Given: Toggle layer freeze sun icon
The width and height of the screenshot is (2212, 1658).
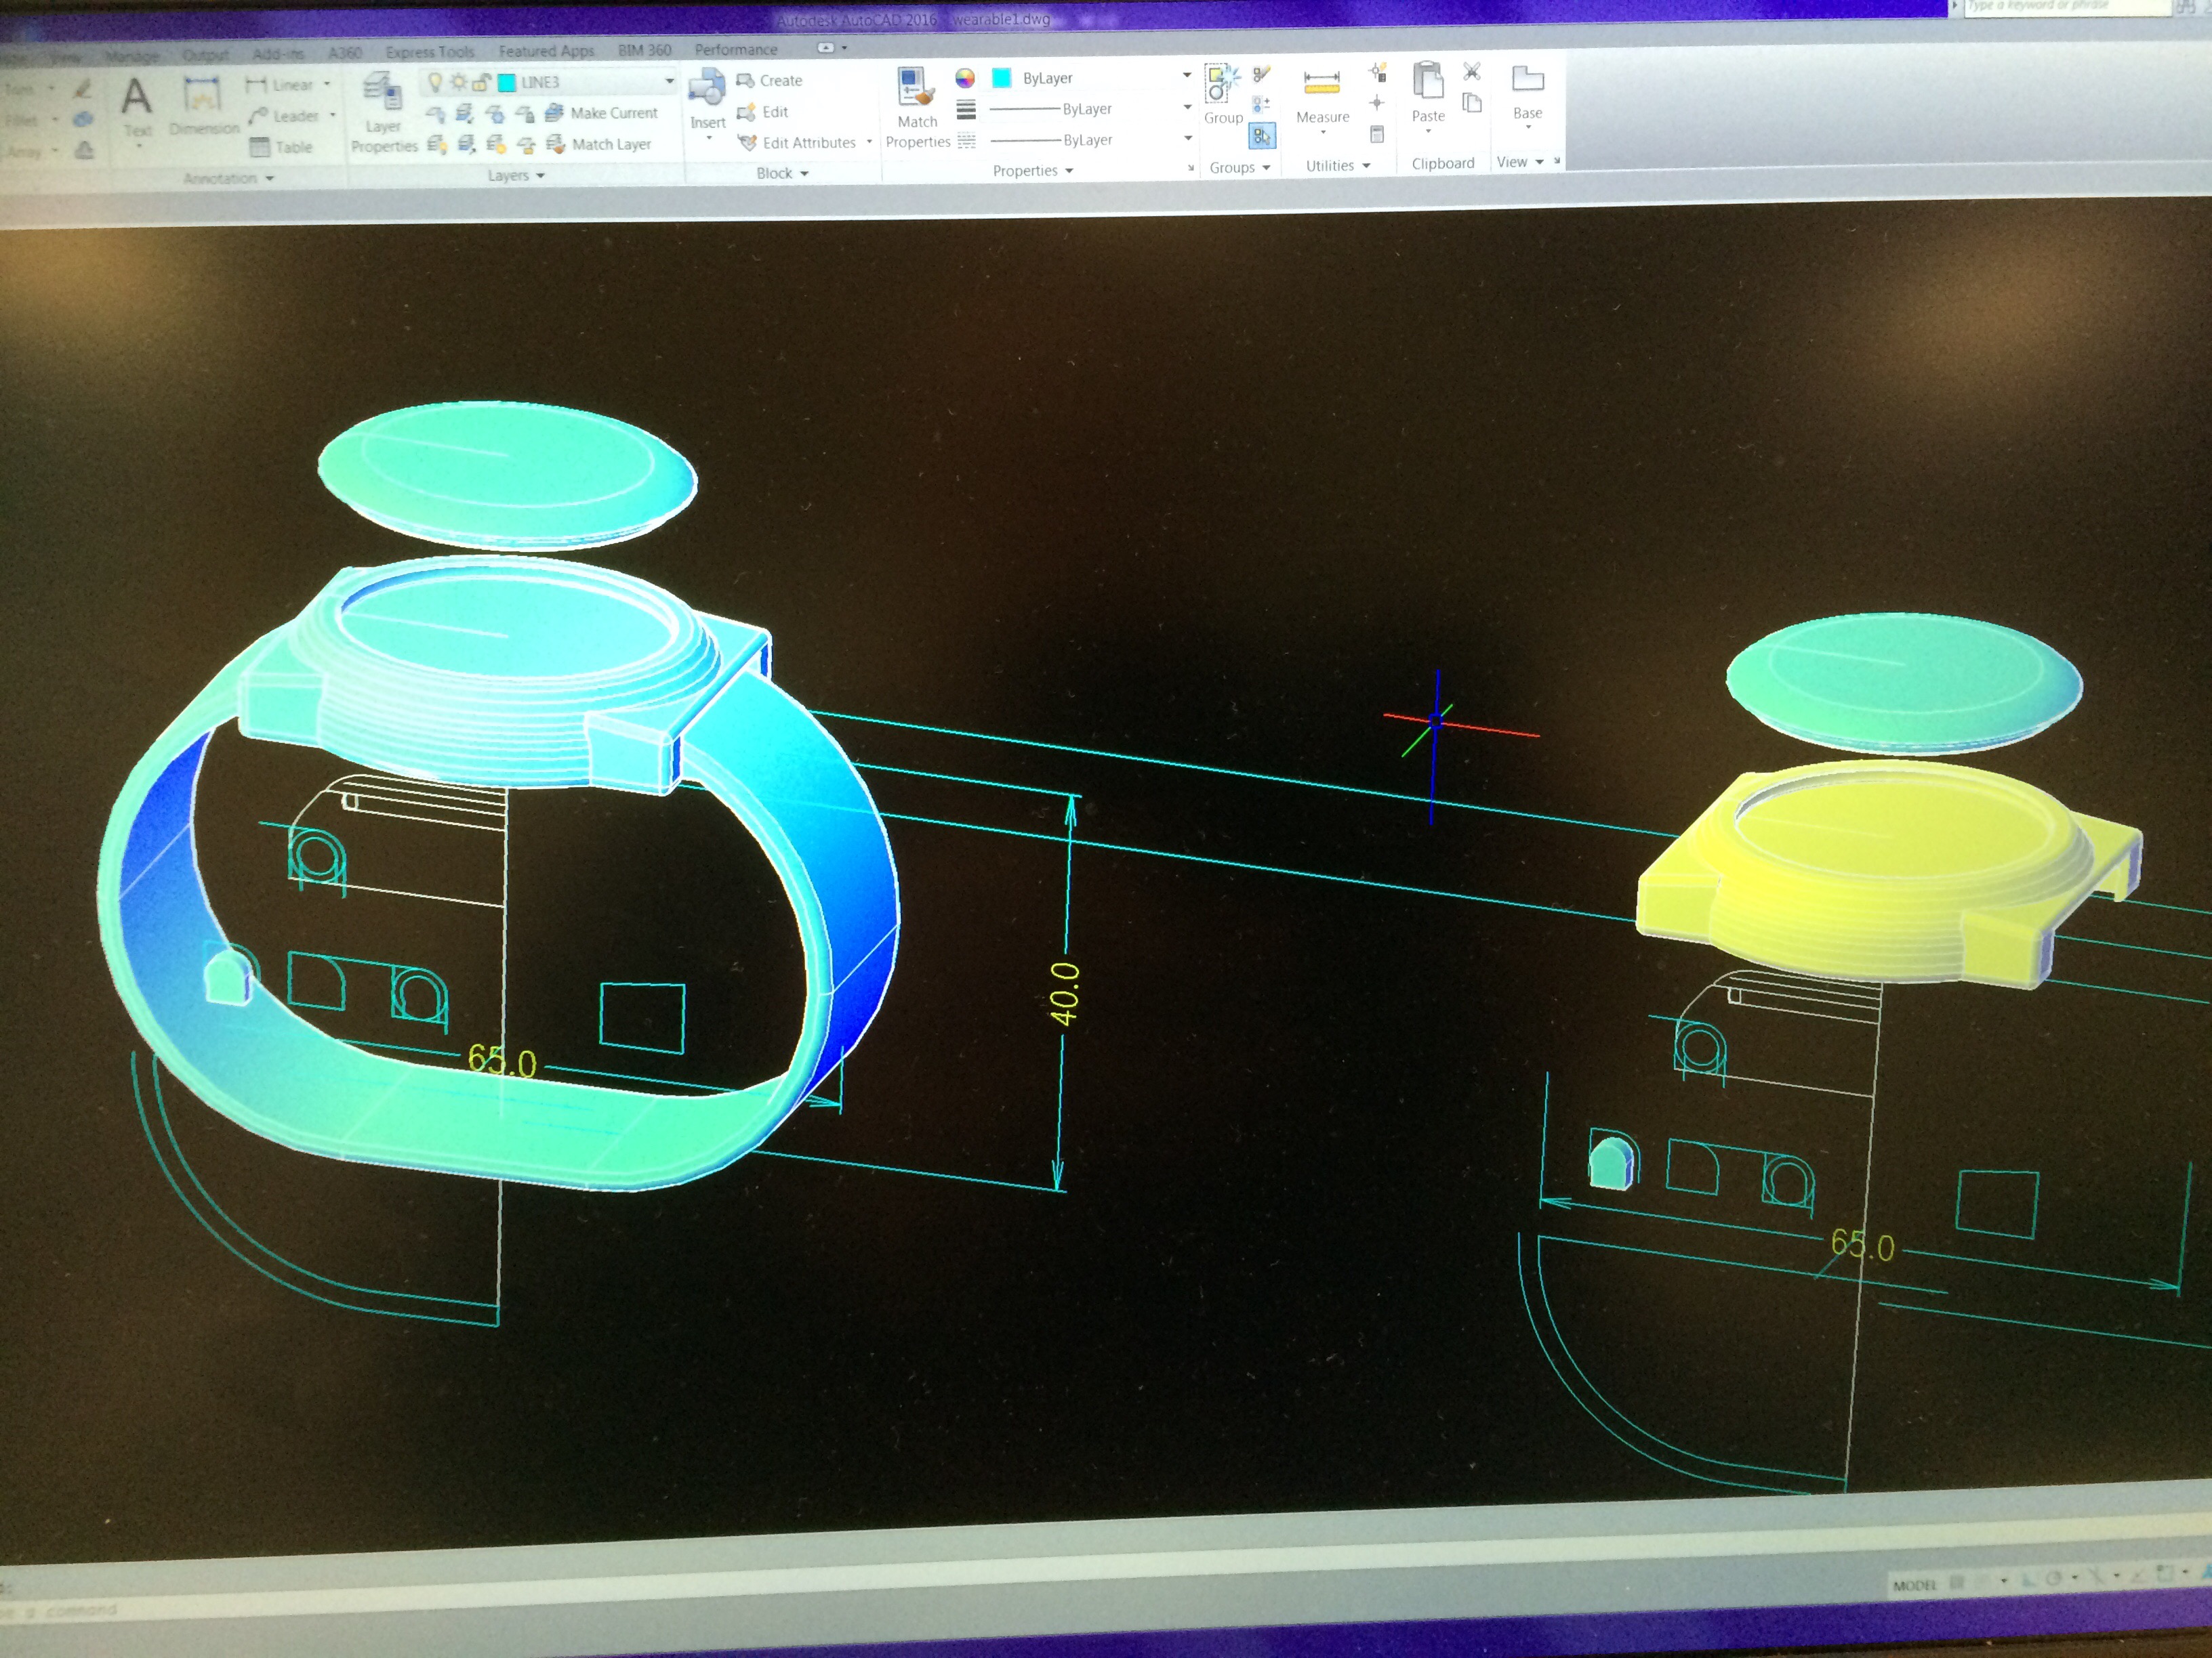Looking at the screenshot, I should coord(458,82).
